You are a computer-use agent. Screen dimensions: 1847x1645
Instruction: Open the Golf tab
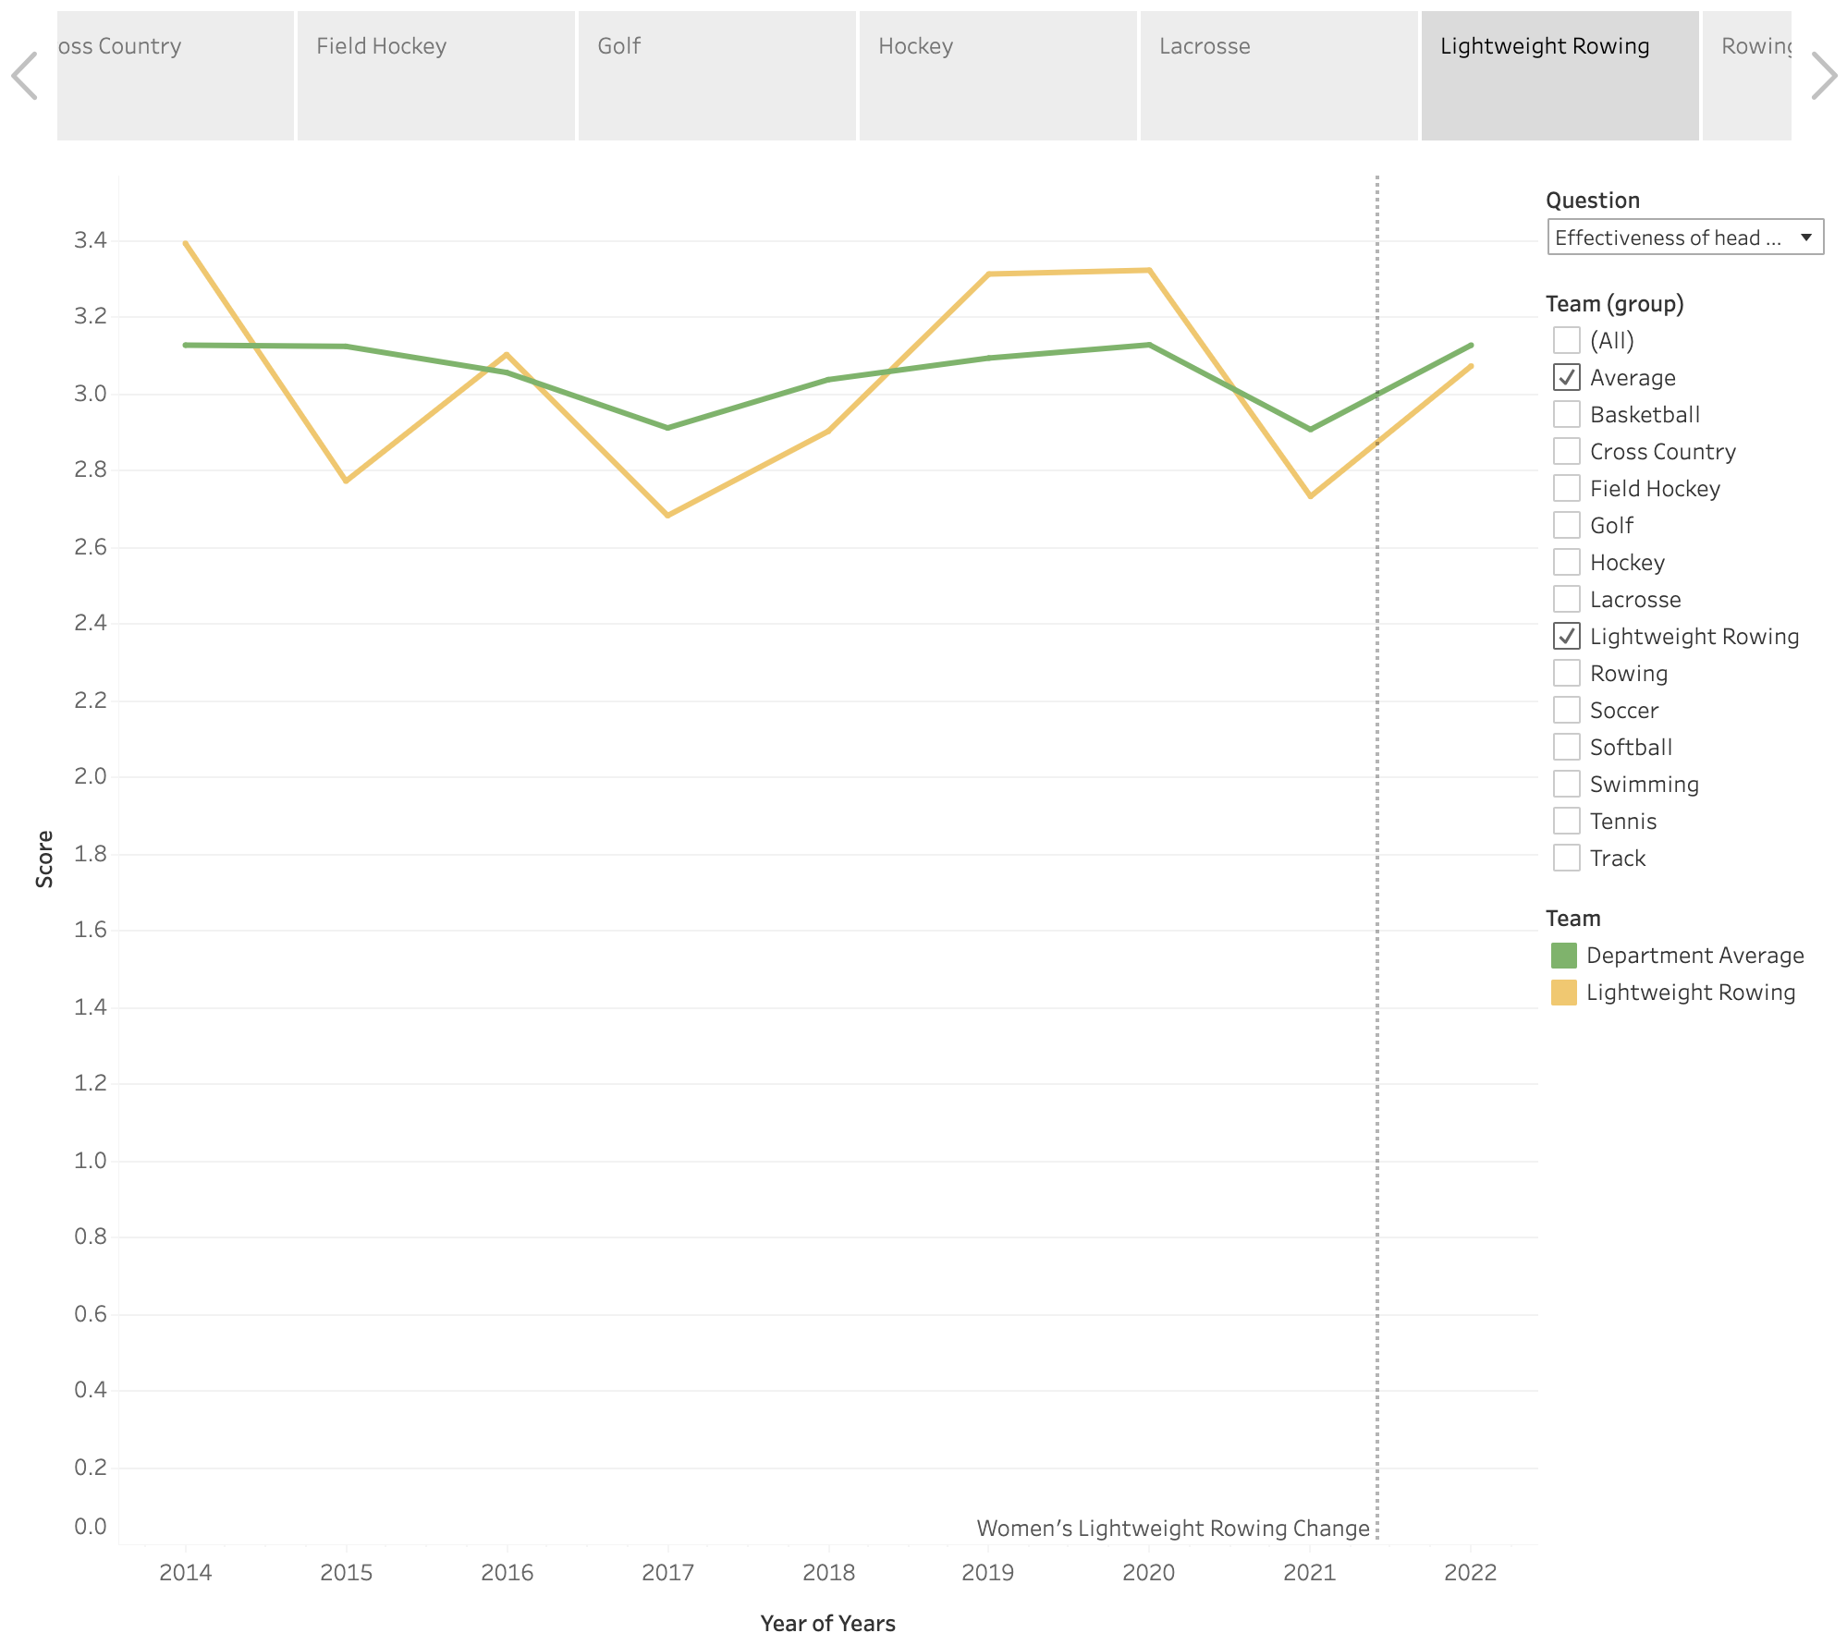pyautogui.click(x=716, y=76)
